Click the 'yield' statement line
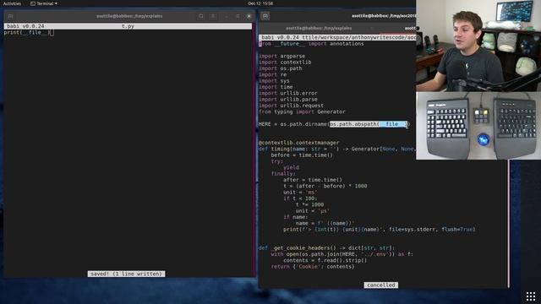The height and width of the screenshot is (304, 541). (x=291, y=167)
